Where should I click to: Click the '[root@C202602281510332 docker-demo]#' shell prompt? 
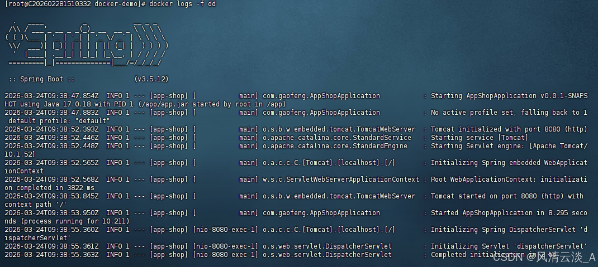[x=75, y=4]
